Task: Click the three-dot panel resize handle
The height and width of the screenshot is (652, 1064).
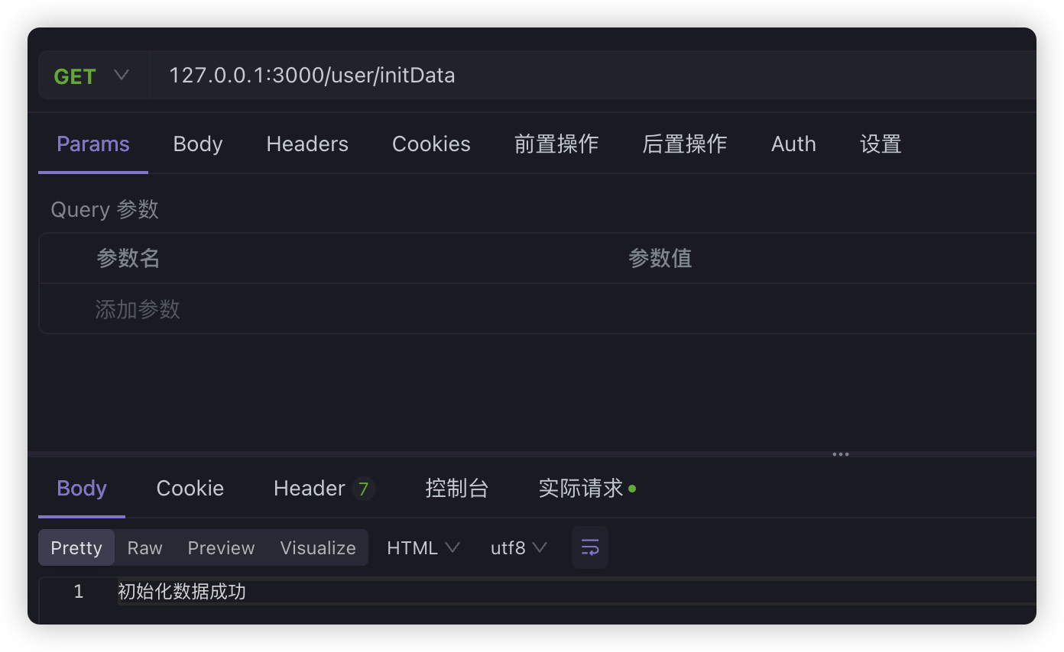Action: click(841, 454)
